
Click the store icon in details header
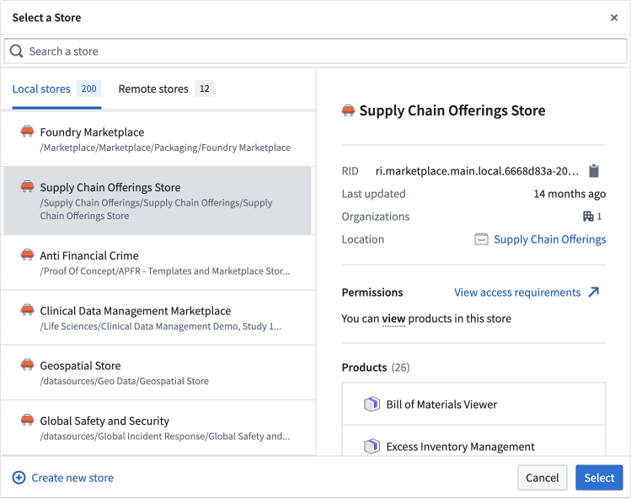pyautogui.click(x=349, y=110)
